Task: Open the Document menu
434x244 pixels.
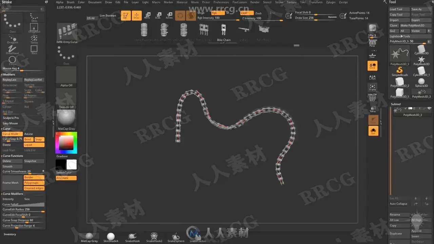Action: point(95,2)
